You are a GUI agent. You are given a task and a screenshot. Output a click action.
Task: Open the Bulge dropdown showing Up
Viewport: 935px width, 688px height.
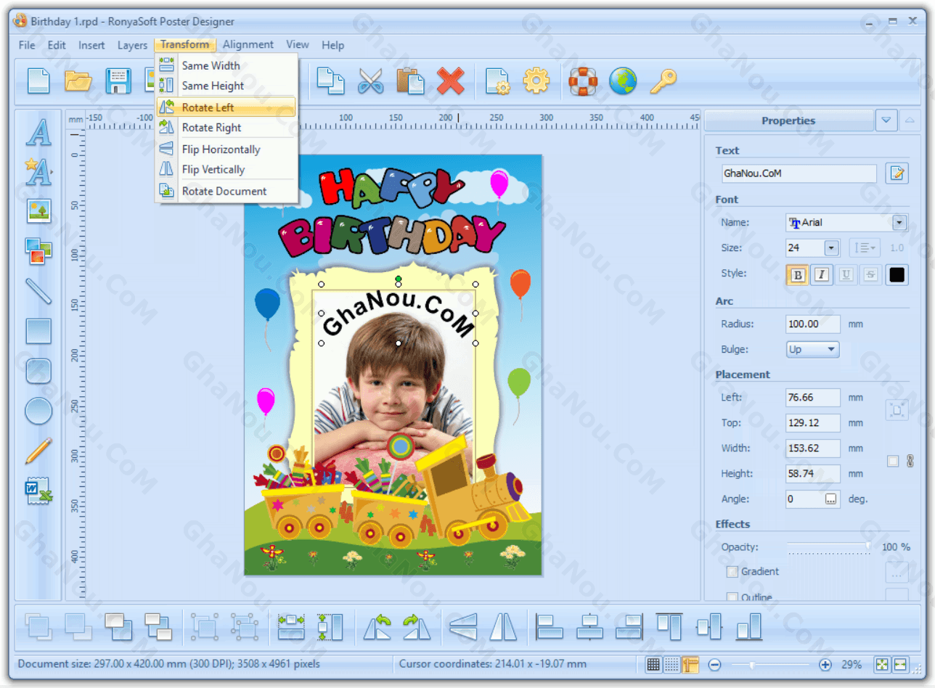pos(812,350)
